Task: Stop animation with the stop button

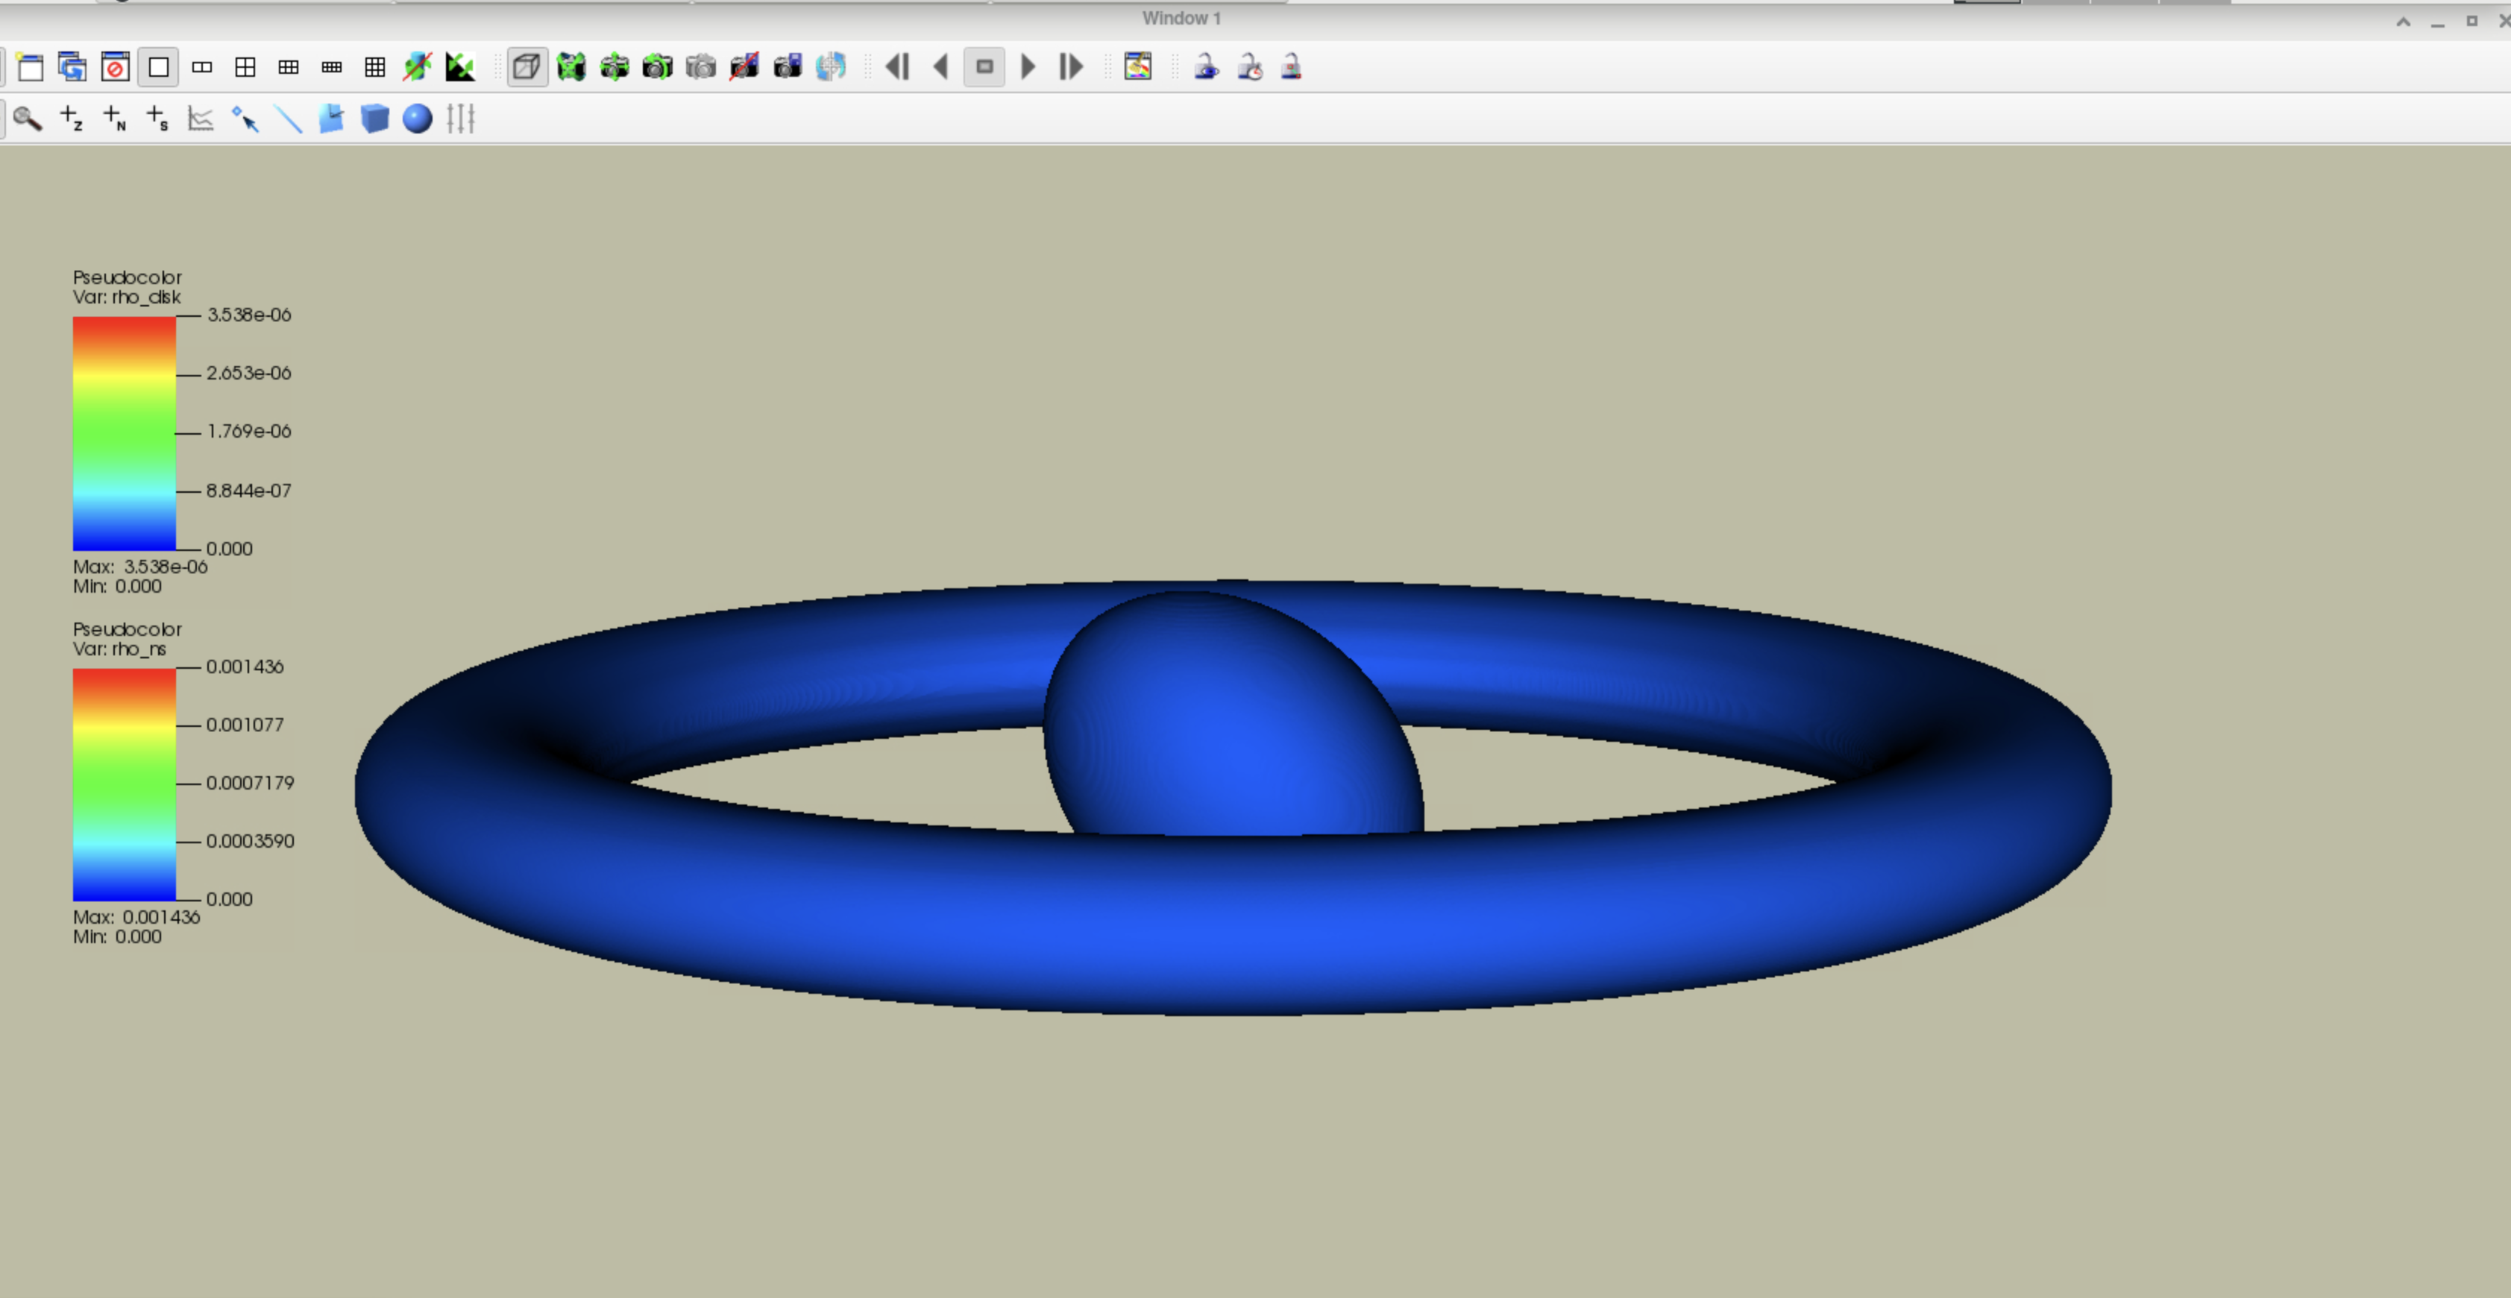Action: (x=984, y=67)
